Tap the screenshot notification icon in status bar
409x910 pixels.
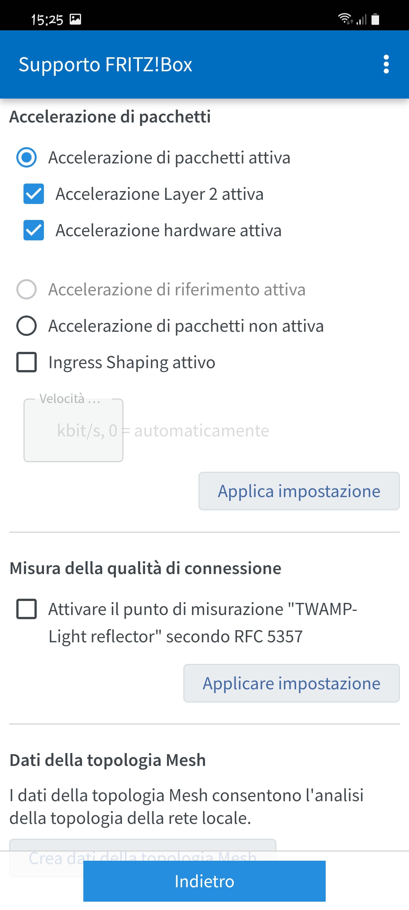75,19
